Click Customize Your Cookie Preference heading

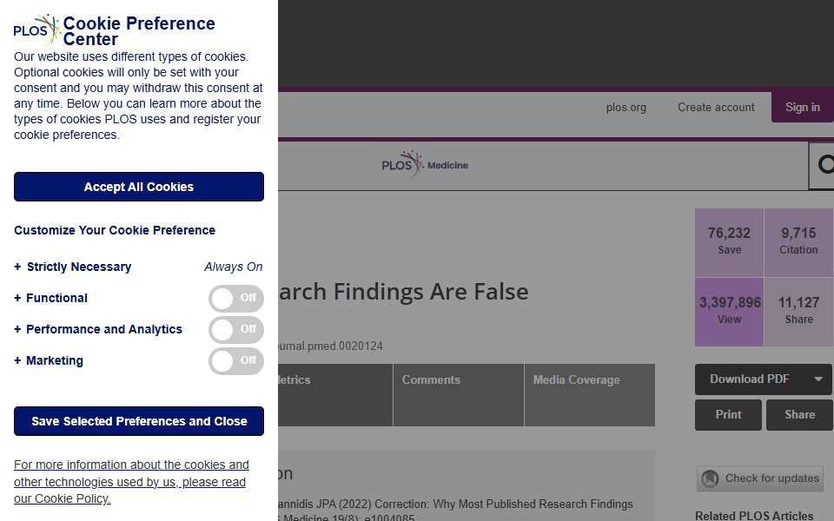tap(115, 230)
